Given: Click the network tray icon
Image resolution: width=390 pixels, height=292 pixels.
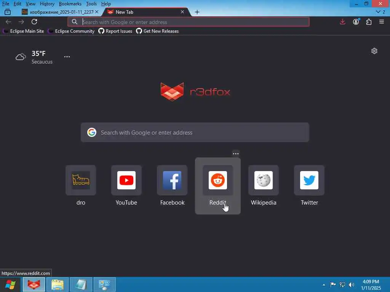Looking at the screenshot, I should coord(342,284).
